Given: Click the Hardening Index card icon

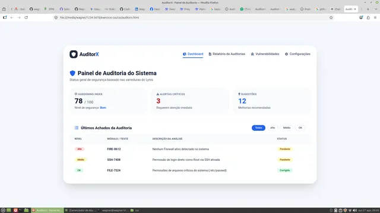Looking at the screenshot, I should click(76, 94).
